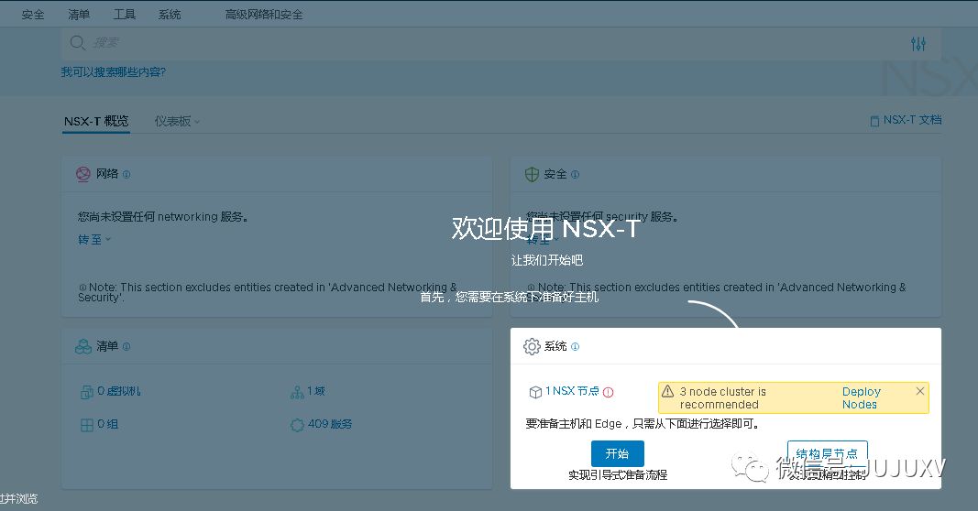Click the 网络 globe icon
The width and height of the screenshot is (978, 511).
[x=83, y=174]
